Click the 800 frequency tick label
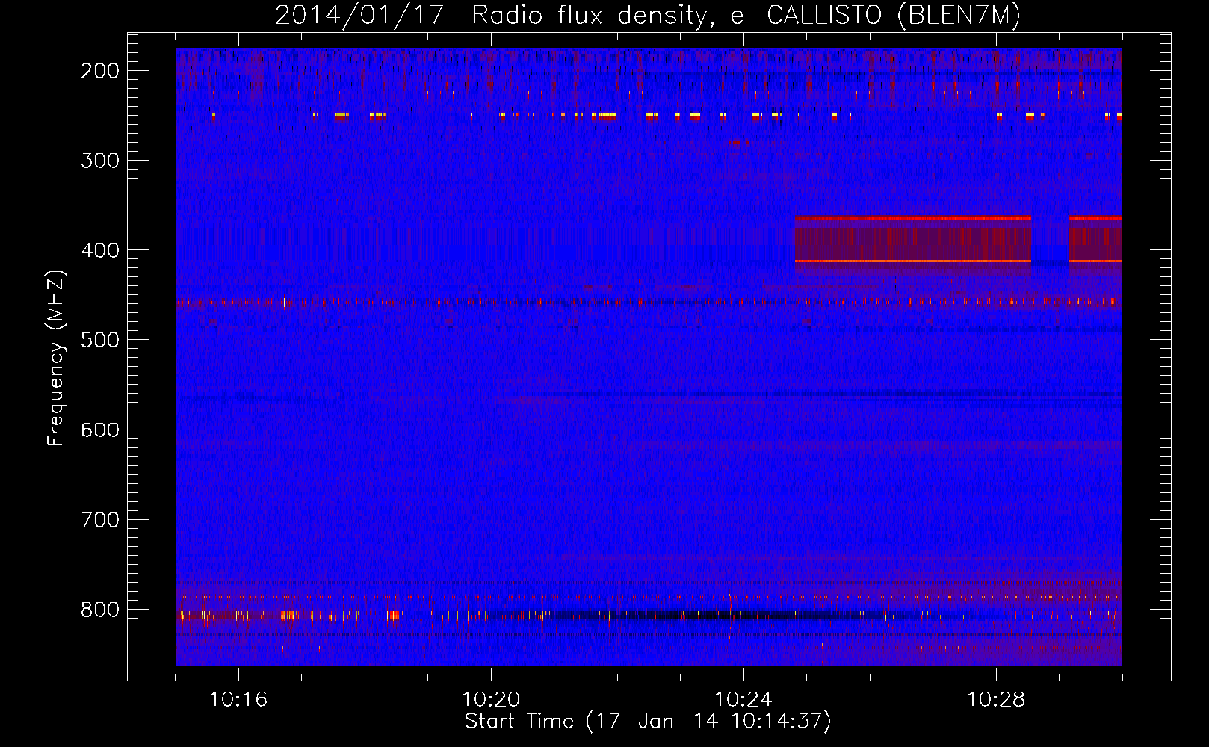 tap(100, 610)
